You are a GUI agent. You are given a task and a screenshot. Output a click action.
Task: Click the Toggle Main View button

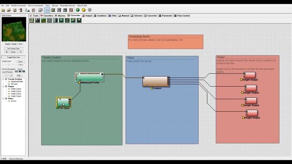coord(13,57)
